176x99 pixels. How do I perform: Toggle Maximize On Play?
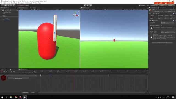[x=128, y=9]
